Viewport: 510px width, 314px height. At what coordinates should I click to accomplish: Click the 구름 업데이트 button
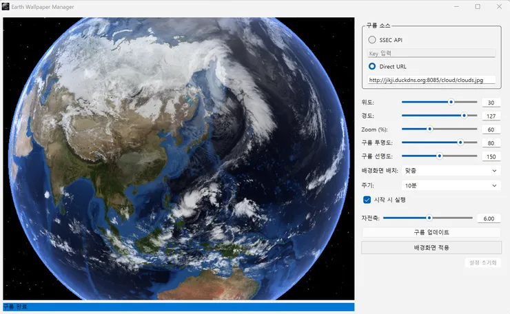[431, 233]
